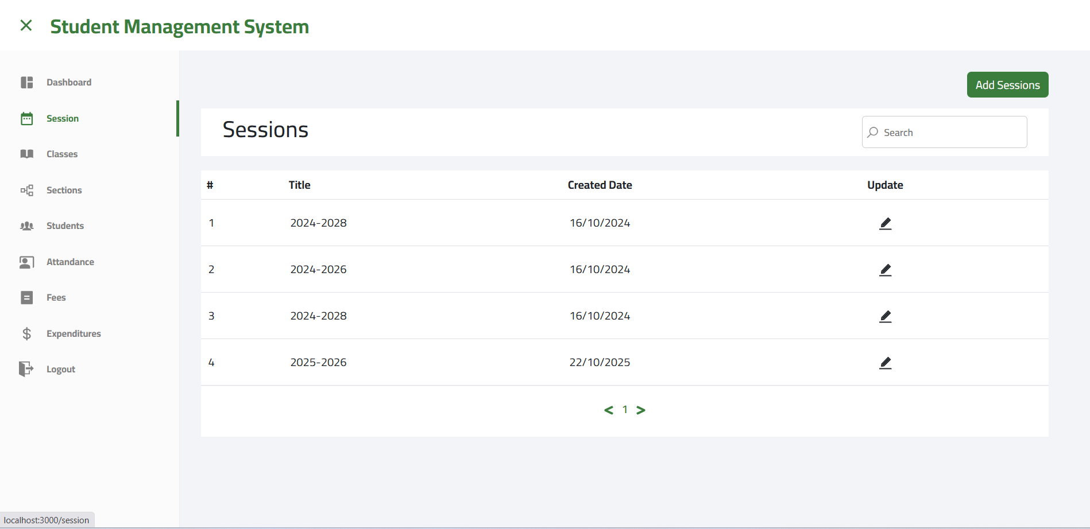The height and width of the screenshot is (529, 1090).
Task: Go to previous page with left chevron
Action: (x=609, y=410)
